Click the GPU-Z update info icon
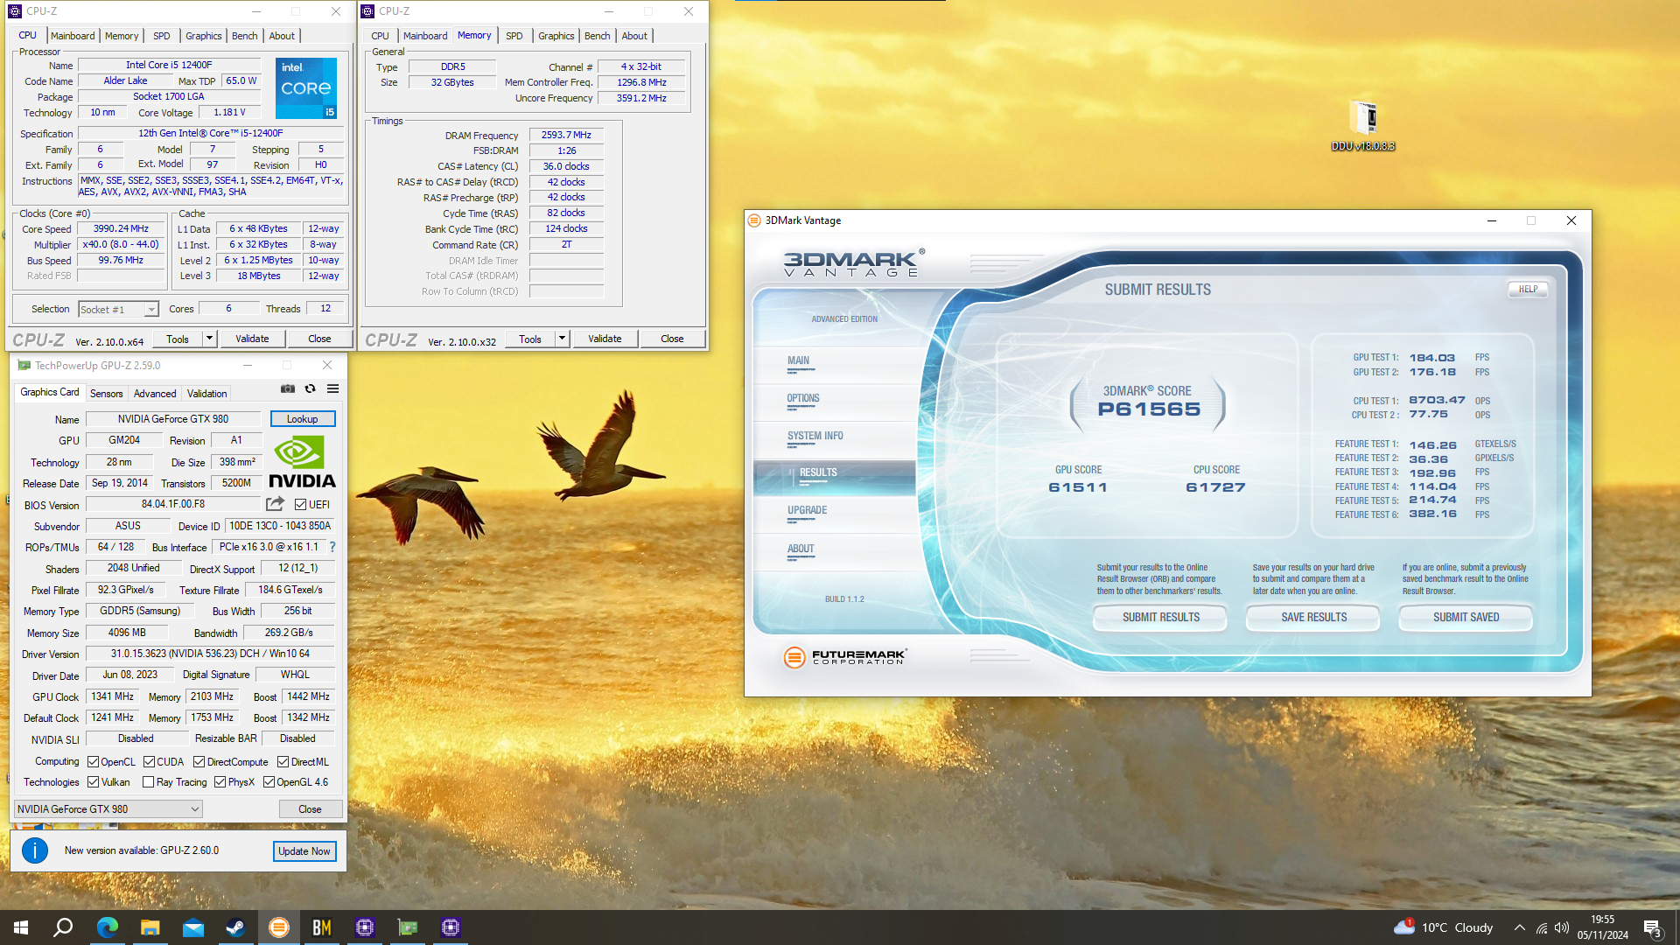Viewport: 1680px width, 945px height. (x=35, y=850)
